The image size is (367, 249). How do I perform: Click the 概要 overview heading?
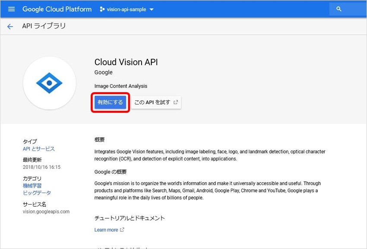pyautogui.click(x=99, y=140)
